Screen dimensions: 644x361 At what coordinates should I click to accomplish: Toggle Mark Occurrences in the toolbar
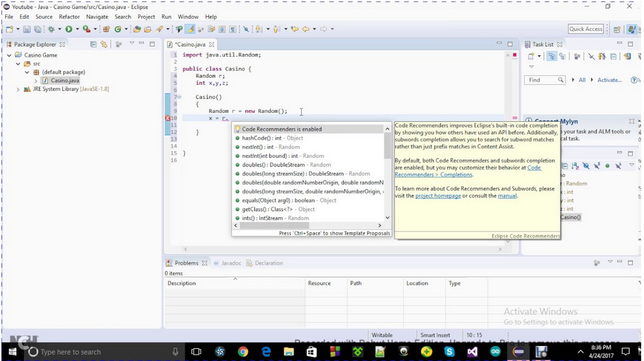pos(191,29)
